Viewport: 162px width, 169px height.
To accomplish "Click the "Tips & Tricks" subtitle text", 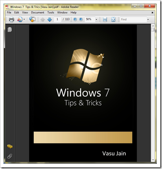I will click(x=83, y=103).
